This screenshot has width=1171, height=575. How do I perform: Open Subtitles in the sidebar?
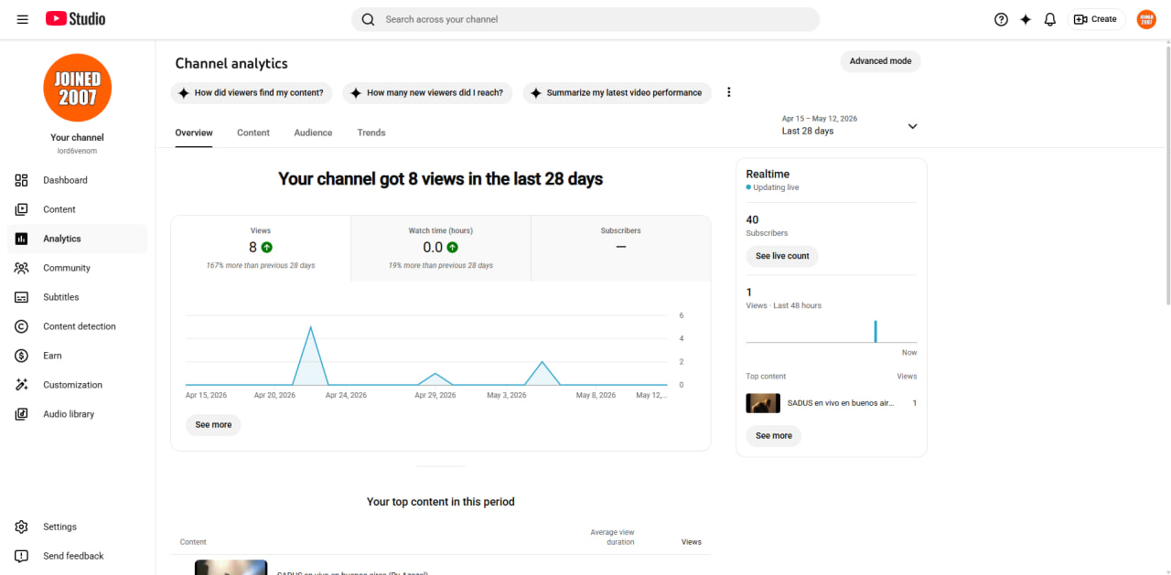78,297
